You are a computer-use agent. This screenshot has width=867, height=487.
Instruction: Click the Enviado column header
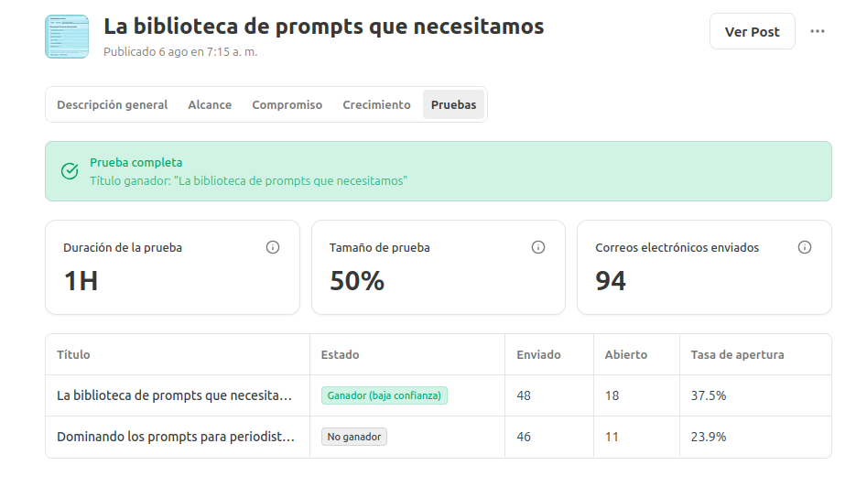coord(538,354)
